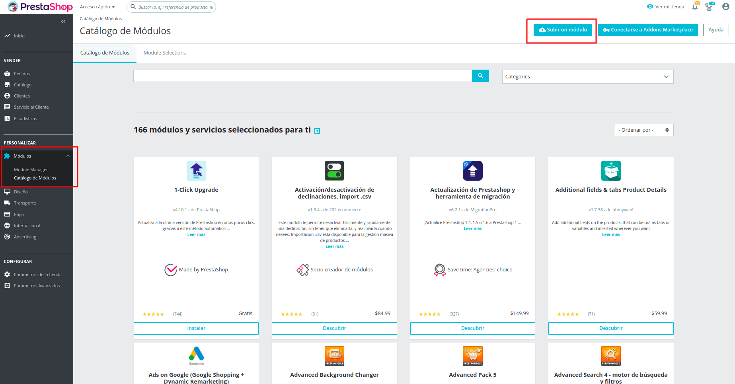The height and width of the screenshot is (384, 735).
Task: Click the star rating of 1-Click Upgrade
Action: coord(153,314)
